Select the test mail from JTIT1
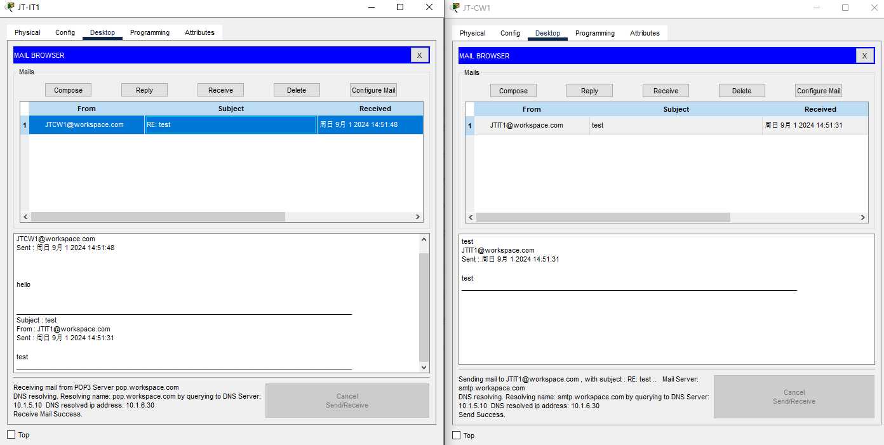The height and width of the screenshot is (445, 884). (x=676, y=126)
